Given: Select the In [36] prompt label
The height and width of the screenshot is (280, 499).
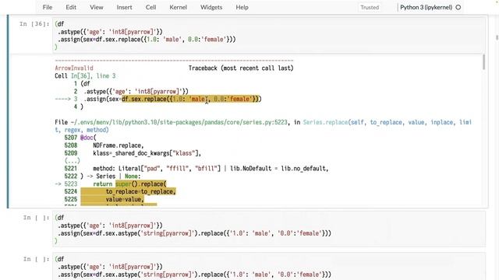Looking at the screenshot, I should [x=34, y=24].
